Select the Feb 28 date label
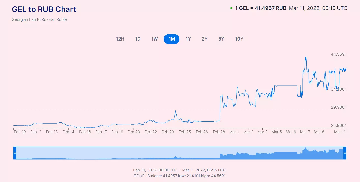 coord(219,132)
